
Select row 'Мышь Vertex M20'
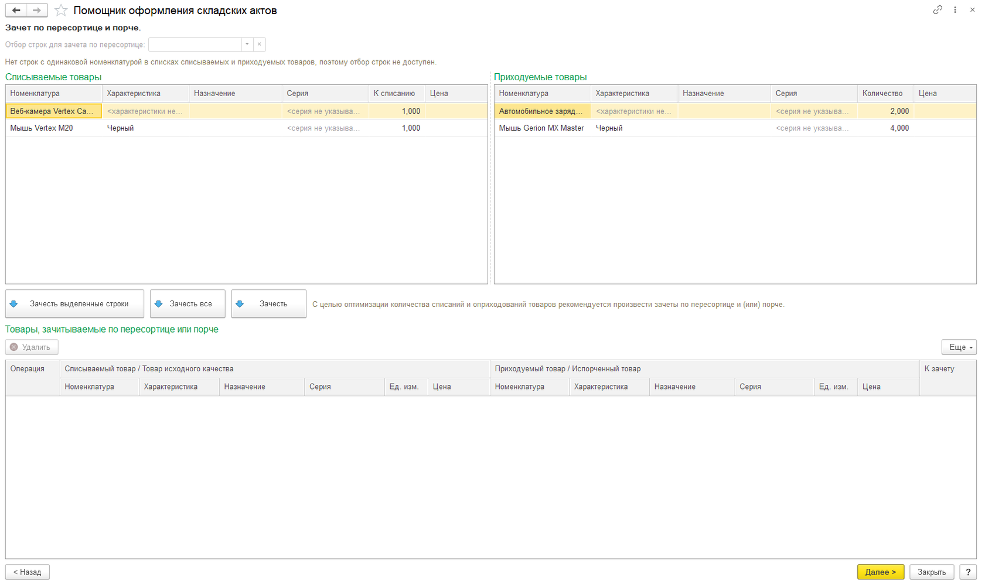(247, 128)
